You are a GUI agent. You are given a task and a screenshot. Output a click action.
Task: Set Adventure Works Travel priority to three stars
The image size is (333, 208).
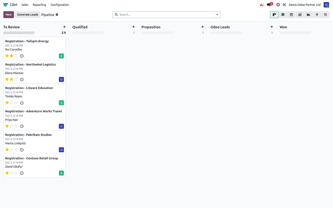(16, 126)
